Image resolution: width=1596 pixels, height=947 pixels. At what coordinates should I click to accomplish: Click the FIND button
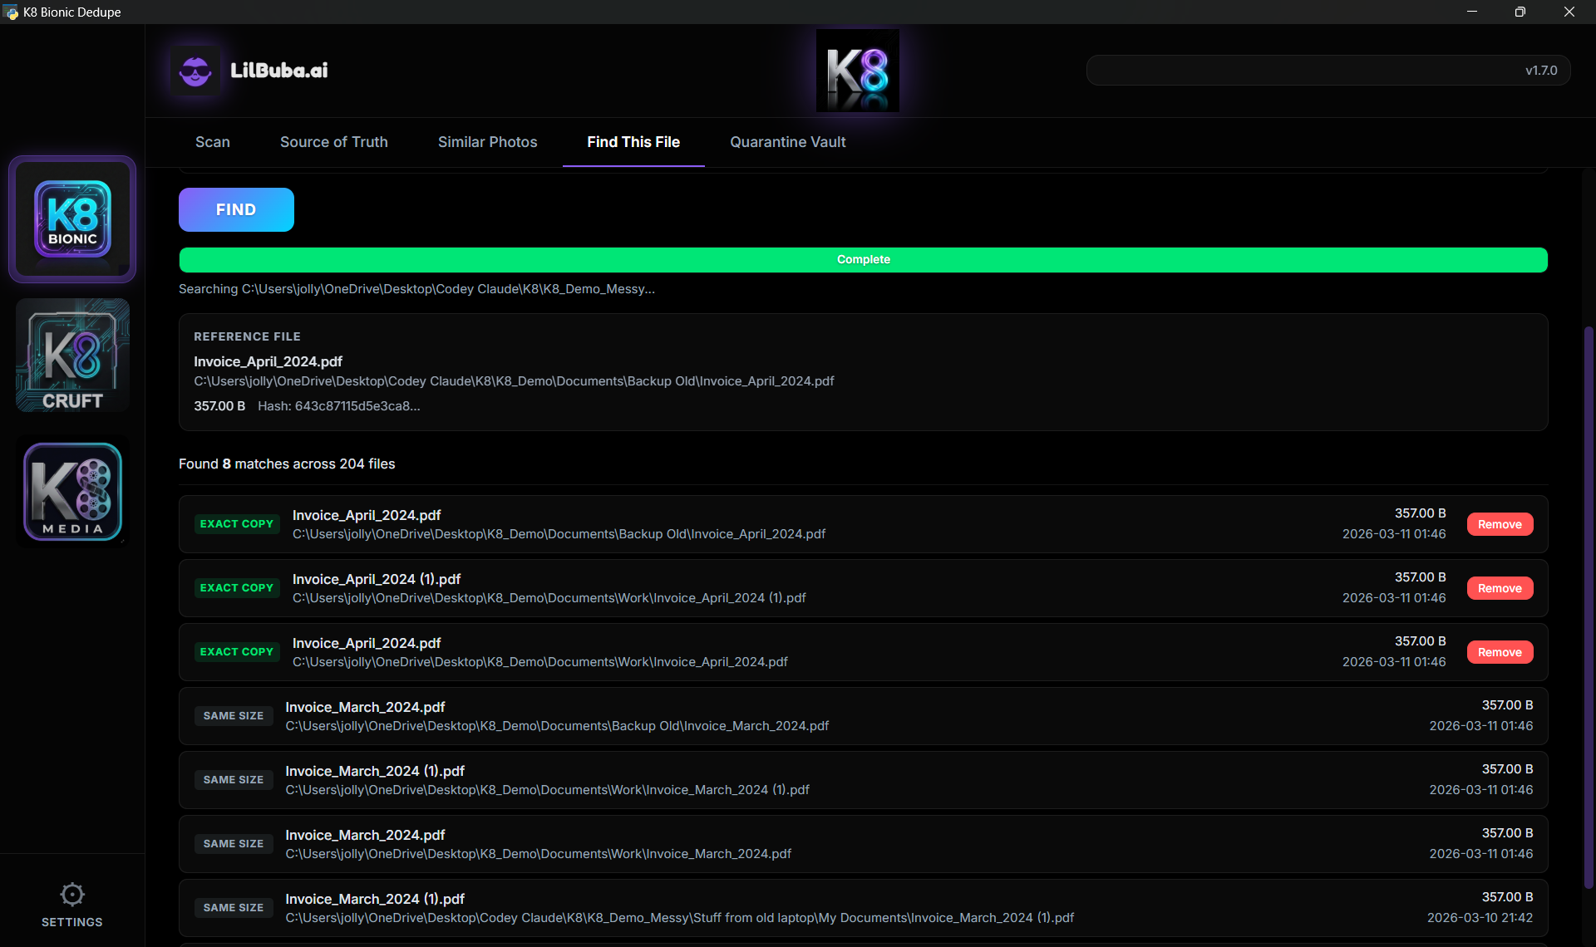coord(235,209)
